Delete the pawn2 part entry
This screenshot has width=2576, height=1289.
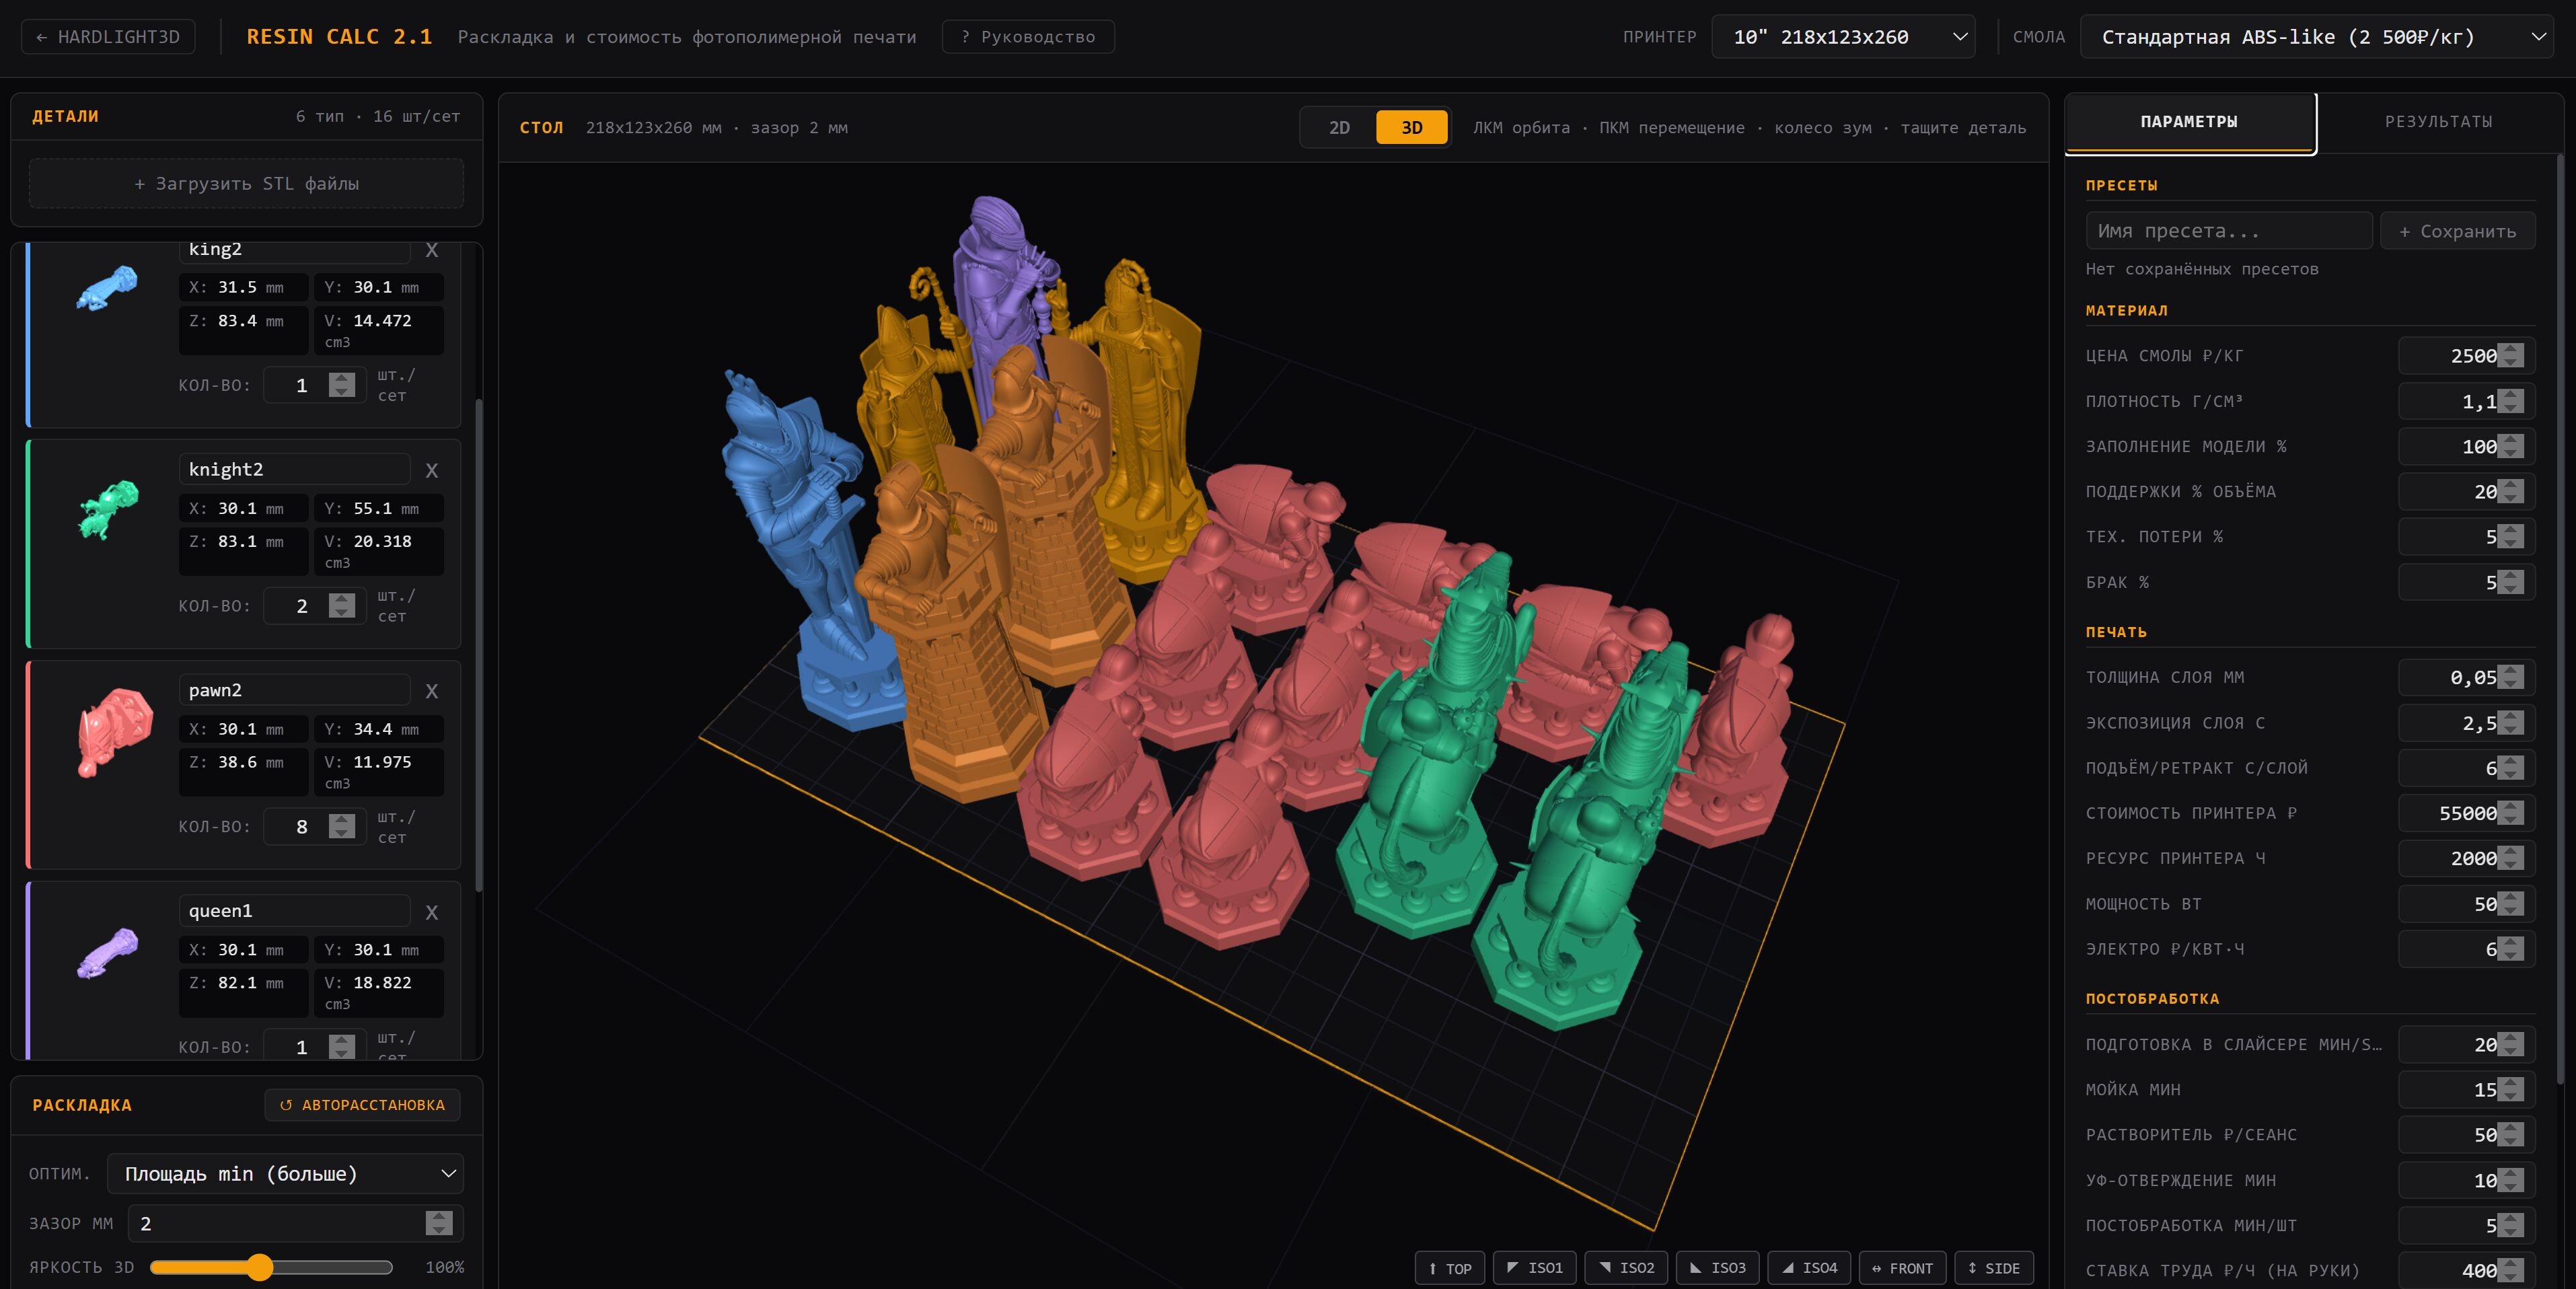coord(431,691)
